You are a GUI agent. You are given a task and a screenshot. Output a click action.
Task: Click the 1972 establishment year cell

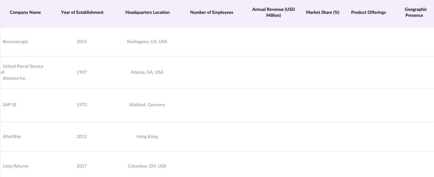82,105
